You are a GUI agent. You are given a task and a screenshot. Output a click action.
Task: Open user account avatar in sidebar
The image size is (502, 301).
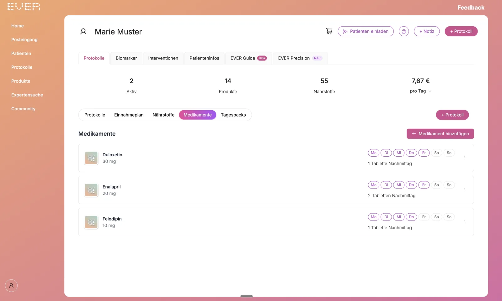pos(11,286)
